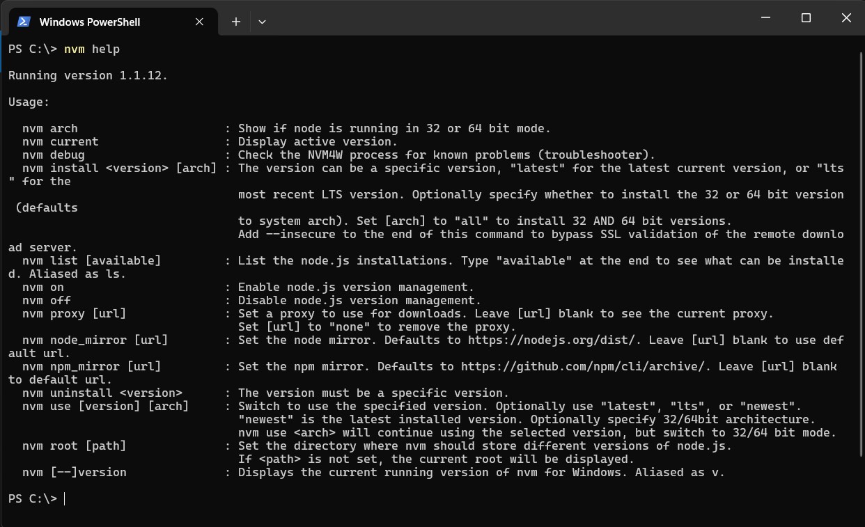Open a new tab with the plus button
Screen dimensions: 865x527
pos(236,22)
